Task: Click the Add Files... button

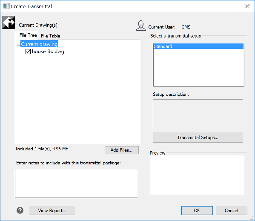Action: [122, 150]
